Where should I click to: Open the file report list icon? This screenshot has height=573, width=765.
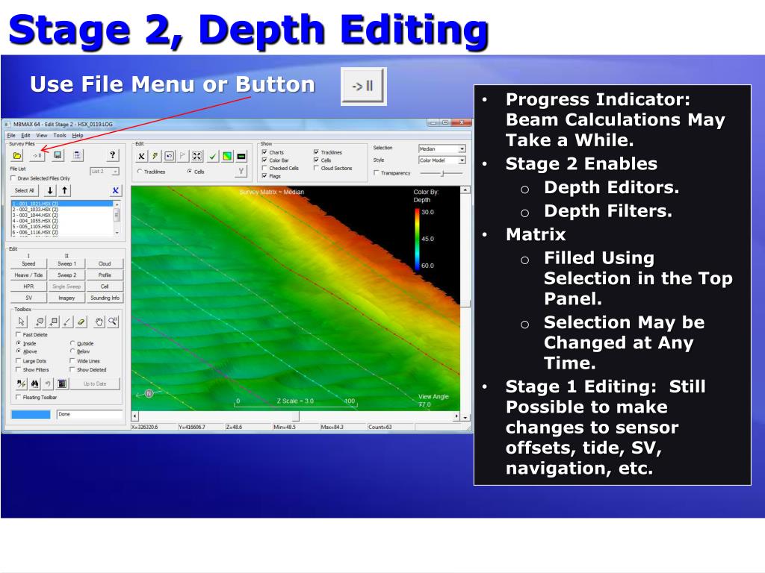tap(77, 155)
